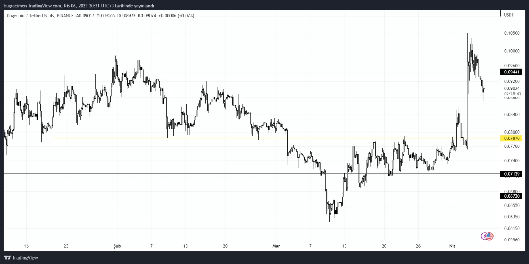This screenshot has width=529, height=264.
Task: Select the Şub month label on time axis
Action: 118,246
